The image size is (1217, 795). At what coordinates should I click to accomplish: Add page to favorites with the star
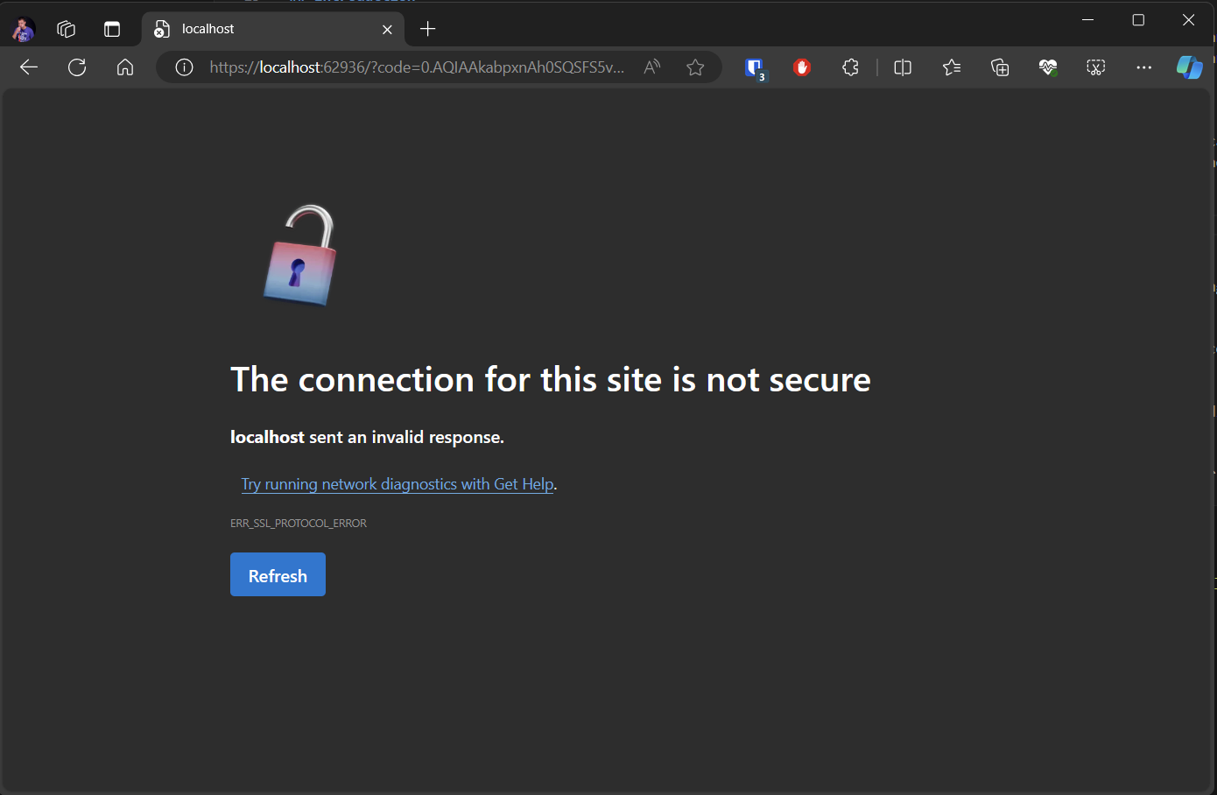(x=695, y=67)
